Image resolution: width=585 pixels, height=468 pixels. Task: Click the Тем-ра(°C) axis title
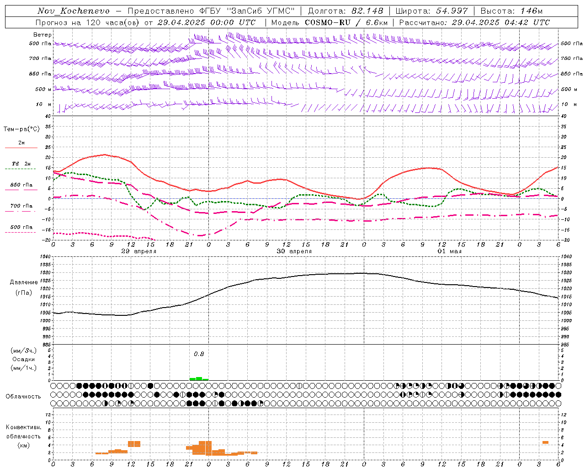pyautogui.click(x=21, y=129)
